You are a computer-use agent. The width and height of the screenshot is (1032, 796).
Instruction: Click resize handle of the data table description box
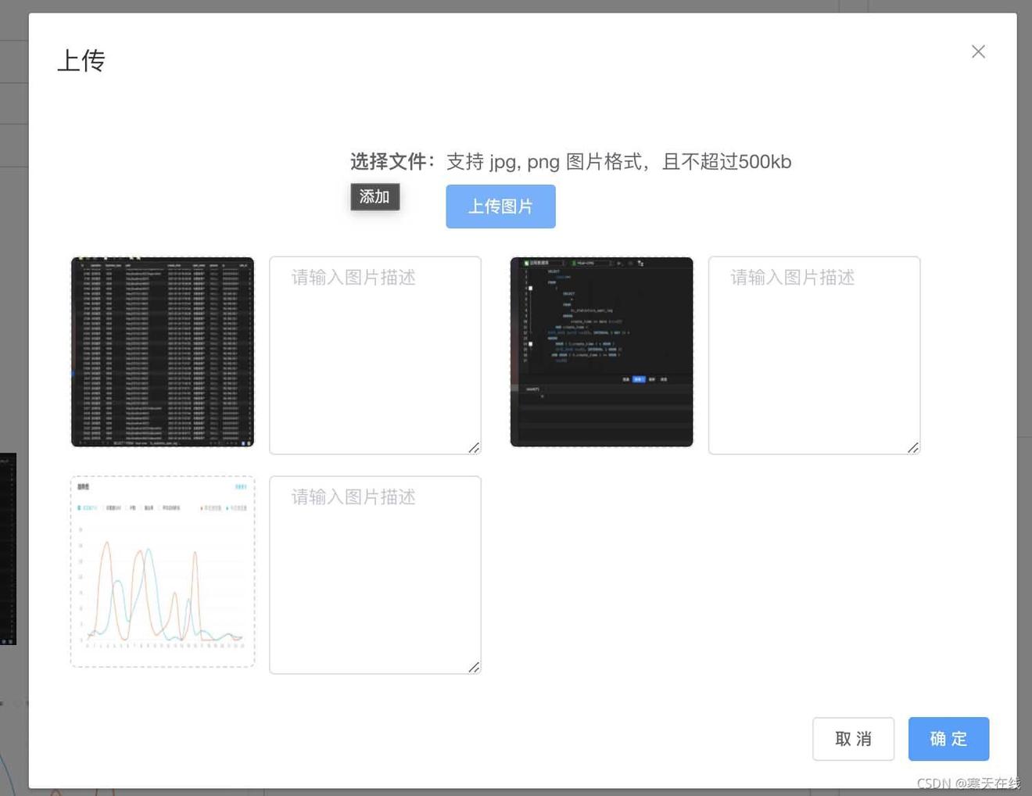click(474, 447)
